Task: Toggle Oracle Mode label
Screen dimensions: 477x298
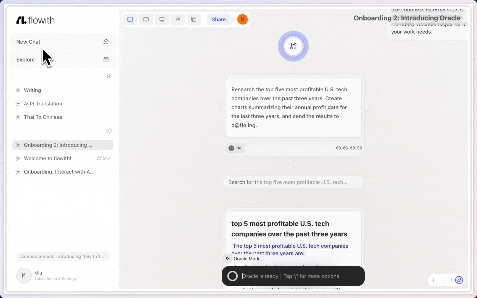Action: (243, 259)
